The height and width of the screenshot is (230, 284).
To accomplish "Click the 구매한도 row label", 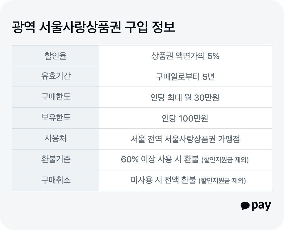I will [x=56, y=97].
